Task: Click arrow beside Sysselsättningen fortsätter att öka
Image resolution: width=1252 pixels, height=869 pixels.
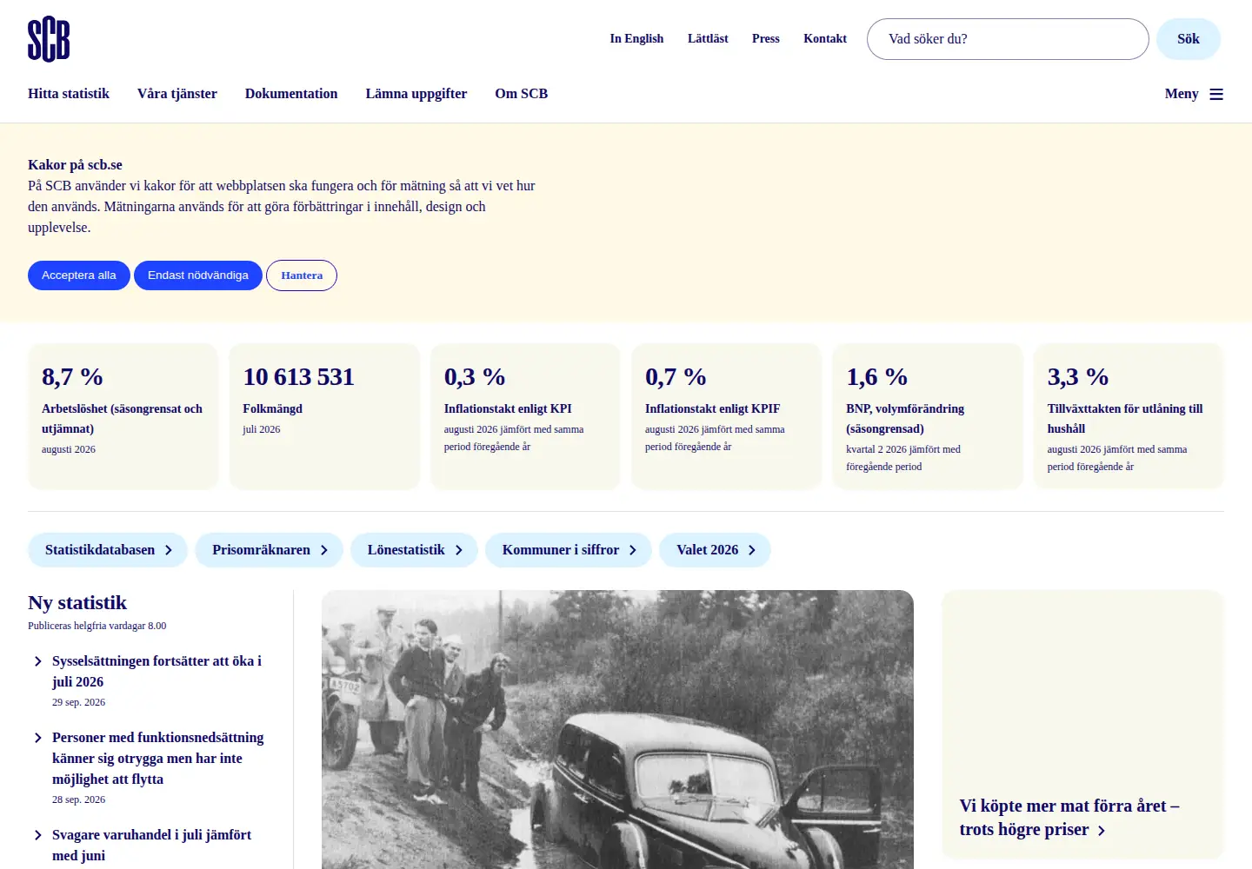Action: point(37,661)
